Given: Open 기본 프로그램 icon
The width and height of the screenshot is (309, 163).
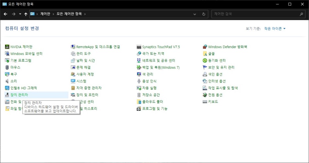Looking at the screenshot, I should click(x=7, y=61).
